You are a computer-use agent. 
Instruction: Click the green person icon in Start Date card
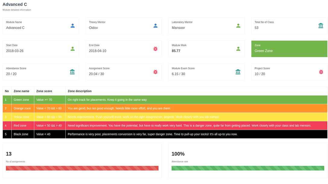click(72, 49)
